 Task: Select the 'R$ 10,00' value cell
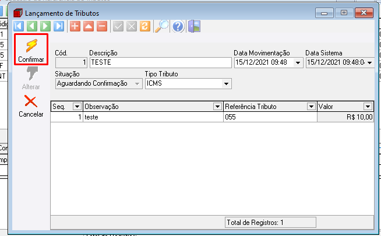(345, 117)
